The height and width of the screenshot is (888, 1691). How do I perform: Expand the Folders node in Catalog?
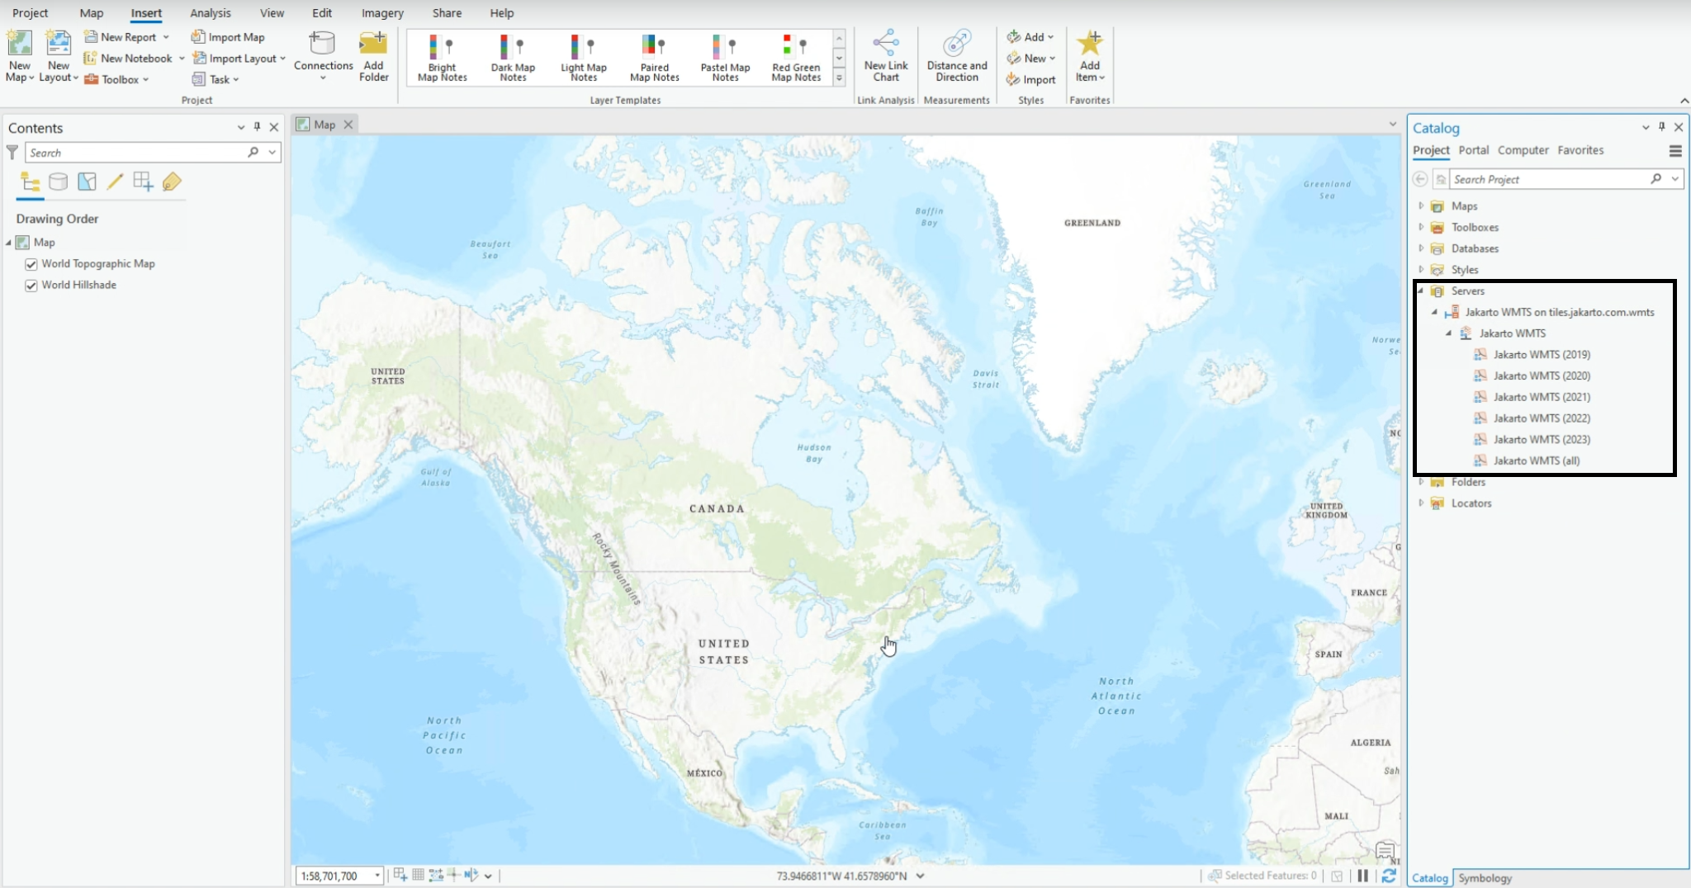tap(1421, 482)
